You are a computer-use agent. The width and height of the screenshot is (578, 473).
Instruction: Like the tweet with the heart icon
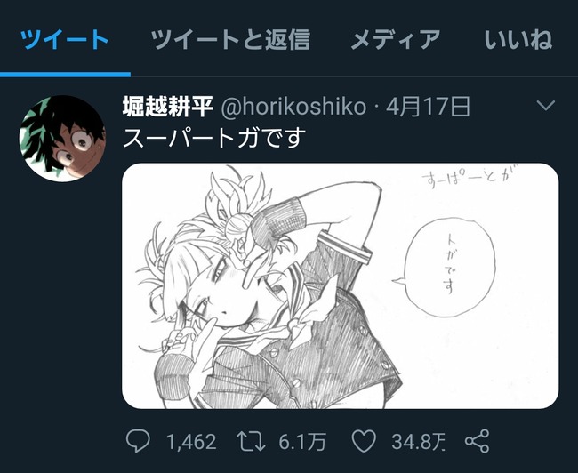(x=364, y=441)
